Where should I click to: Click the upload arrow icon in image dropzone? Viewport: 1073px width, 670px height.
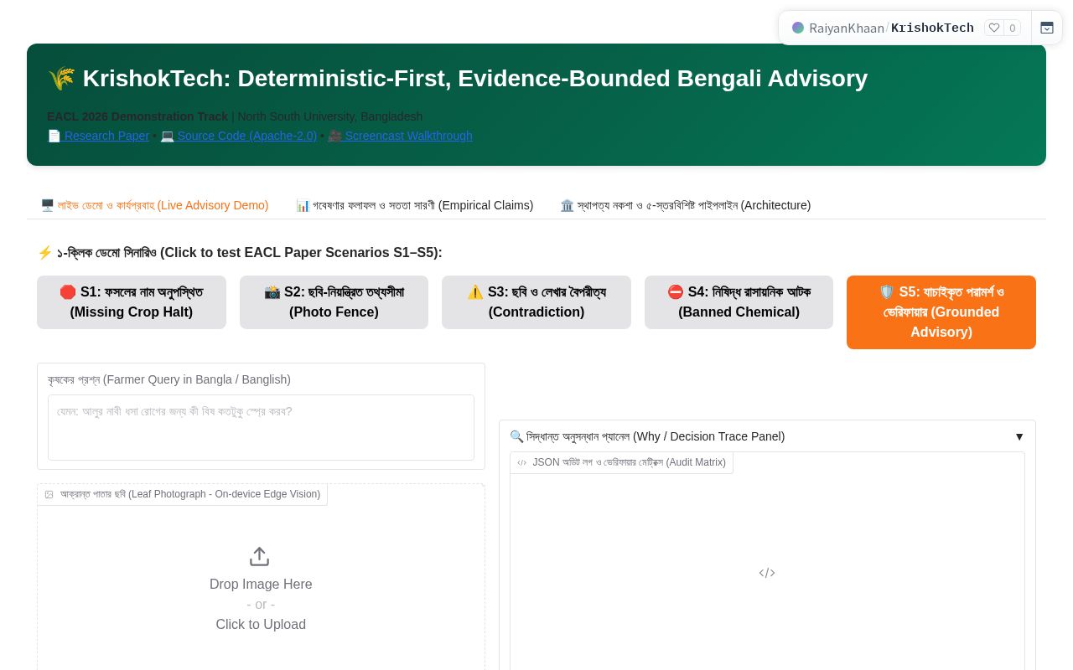coord(260,556)
